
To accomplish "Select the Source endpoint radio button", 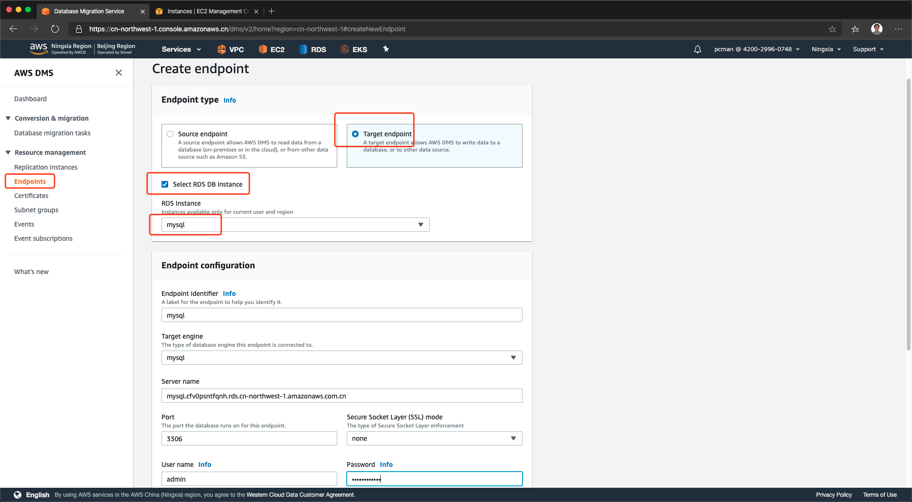I will tap(170, 134).
